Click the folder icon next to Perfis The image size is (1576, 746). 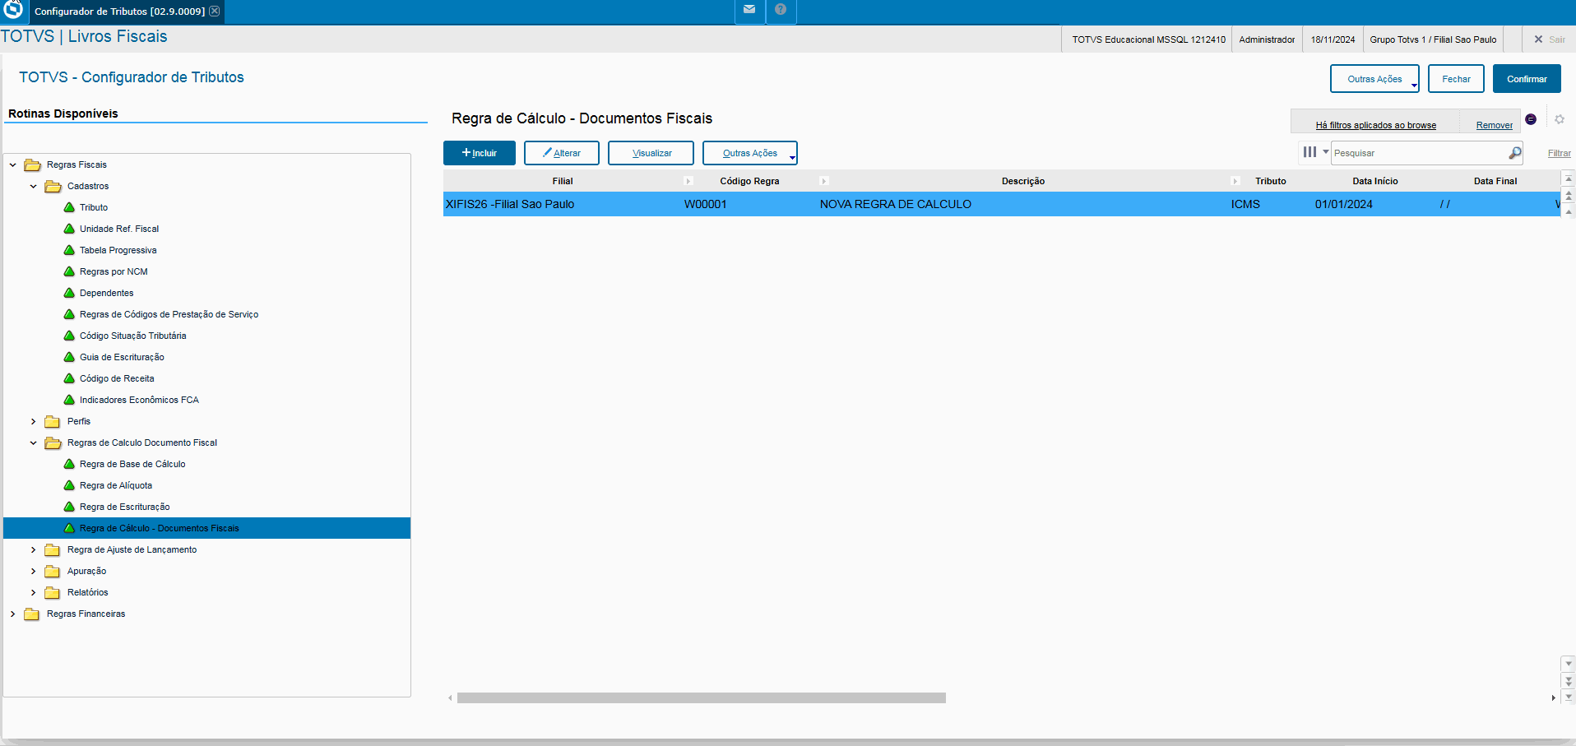pos(53,421)
